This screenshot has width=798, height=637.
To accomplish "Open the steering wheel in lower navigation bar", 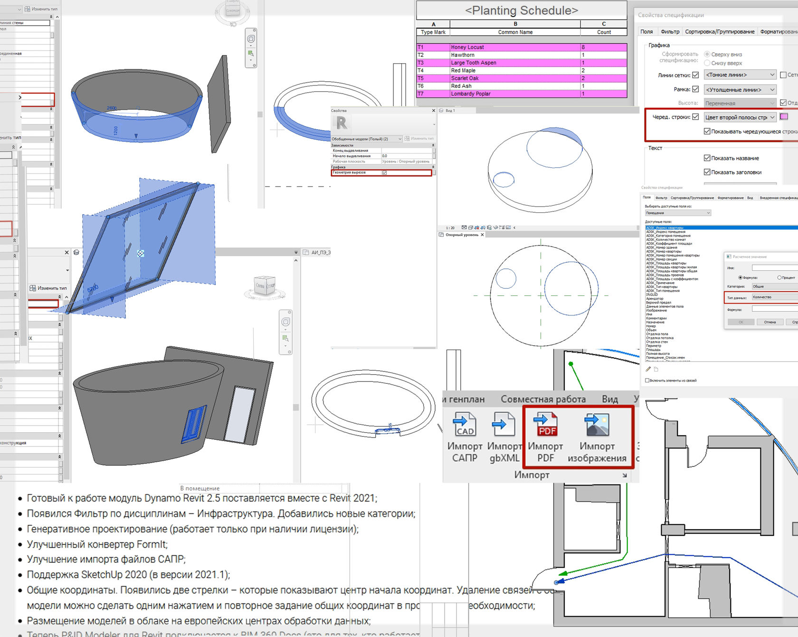I will [285, 322].
